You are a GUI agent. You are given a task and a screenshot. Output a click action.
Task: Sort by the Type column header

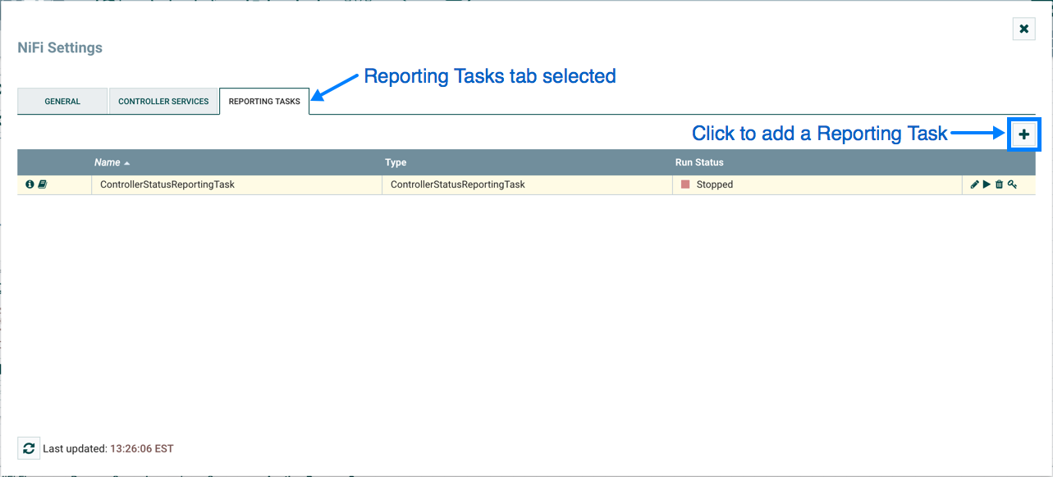click(x=527, y=162)
